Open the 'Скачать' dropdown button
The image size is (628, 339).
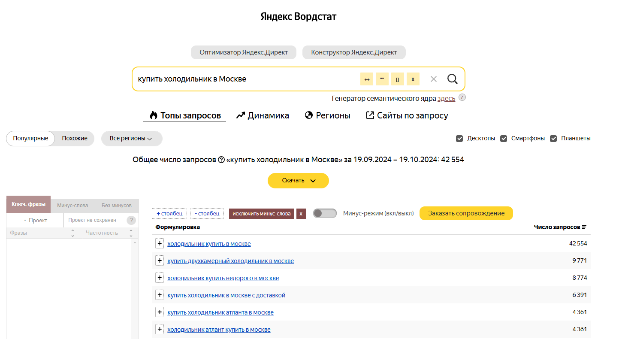point(298,181)
